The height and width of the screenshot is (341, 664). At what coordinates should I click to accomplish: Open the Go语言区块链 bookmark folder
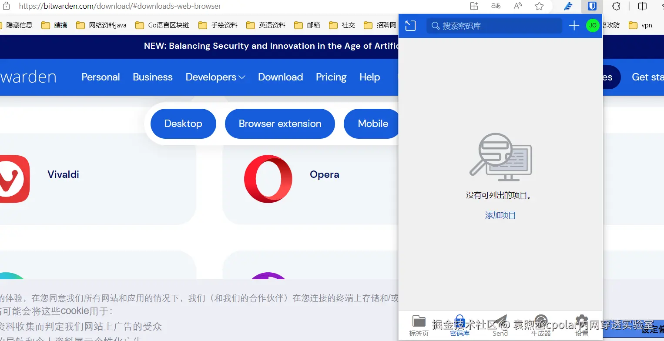[x=162, y=25]
